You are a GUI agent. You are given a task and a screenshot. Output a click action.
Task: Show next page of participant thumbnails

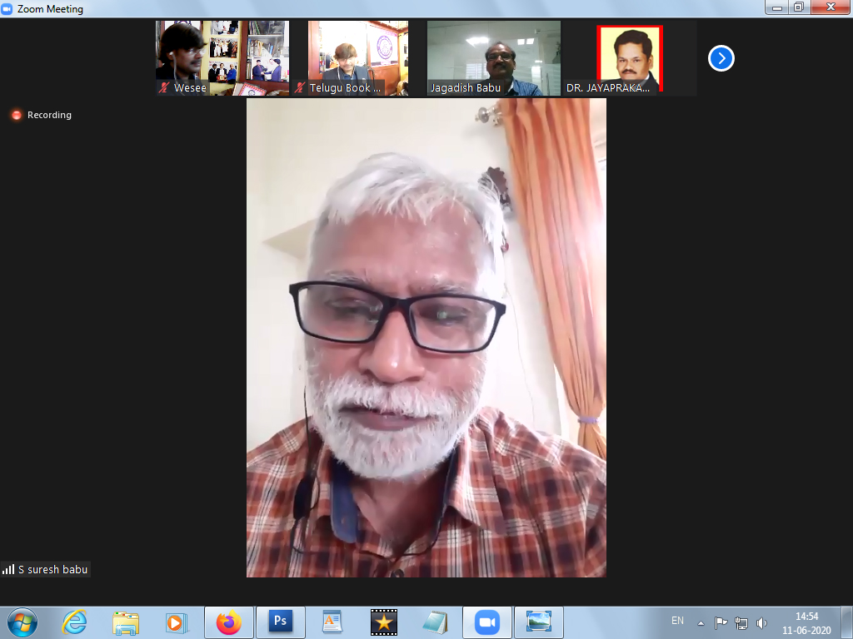721,58
